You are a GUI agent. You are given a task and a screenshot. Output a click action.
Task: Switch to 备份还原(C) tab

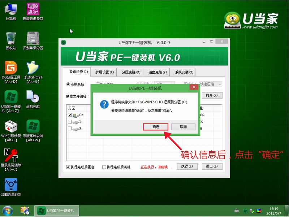tap(77, 71)
